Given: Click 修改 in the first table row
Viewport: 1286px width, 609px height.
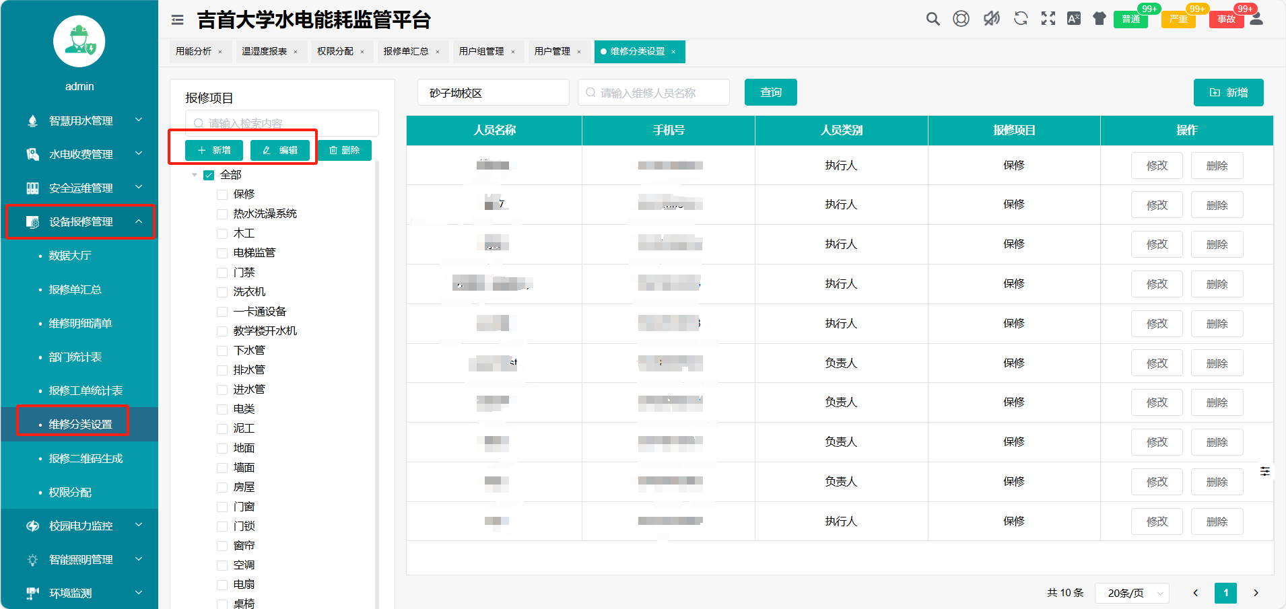Looking at the screenshot, I should (x=1156, y=166).
